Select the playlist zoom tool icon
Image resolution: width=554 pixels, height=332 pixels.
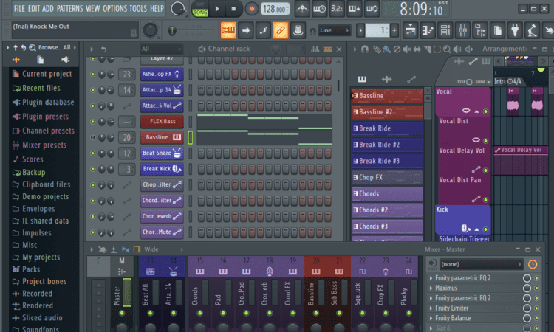pyautogui.click(x=447, y=49)
